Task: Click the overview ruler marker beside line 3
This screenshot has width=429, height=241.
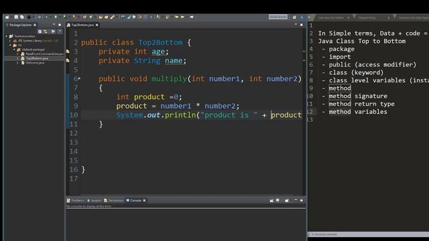Action: point(304,52)
